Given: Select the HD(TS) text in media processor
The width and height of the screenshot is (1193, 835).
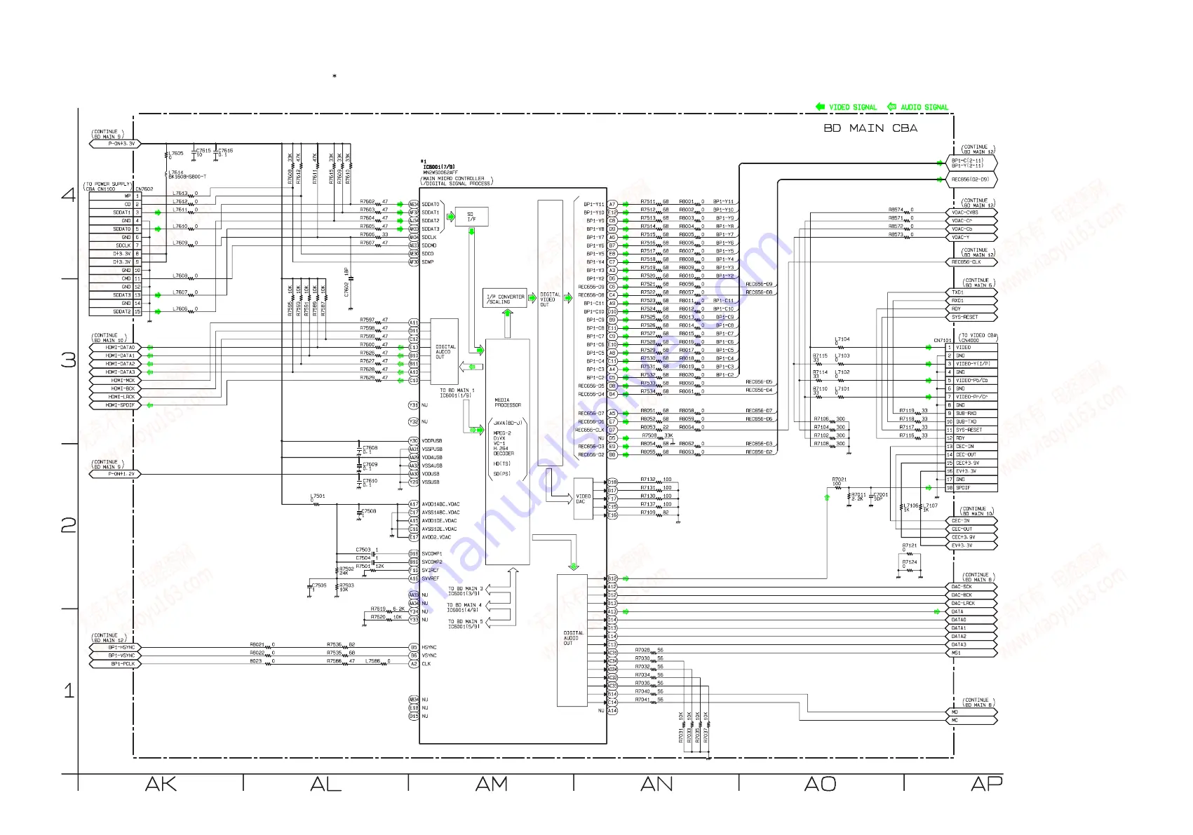Looking at the screenshot, I should pos(502,463).
